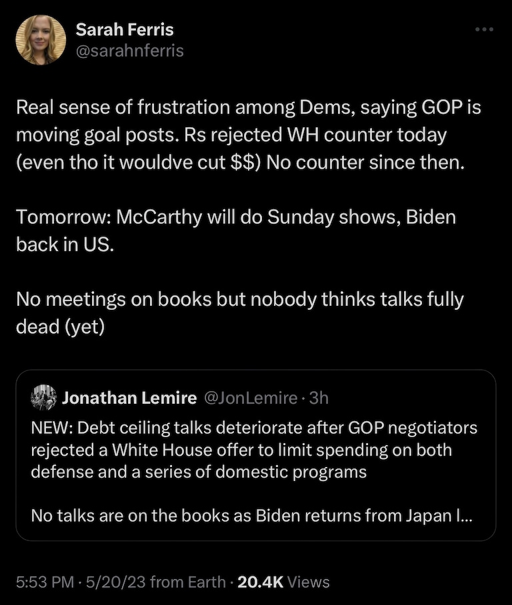The height and width of the screenshot is (605, 512).
Task: Click the 3h timestamp on quoted tweet
Action: click(x=319, y=398)
